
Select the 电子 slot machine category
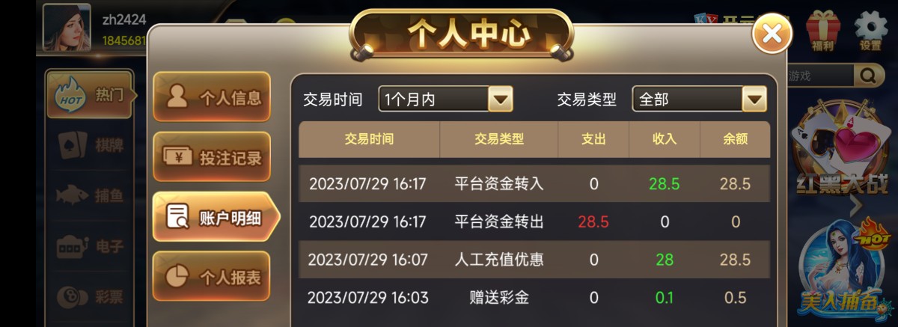click(90, 246)
